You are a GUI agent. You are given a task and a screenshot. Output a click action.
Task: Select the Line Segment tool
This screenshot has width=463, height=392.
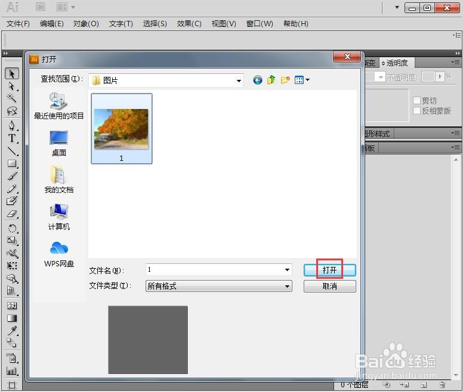pos(12,151)
